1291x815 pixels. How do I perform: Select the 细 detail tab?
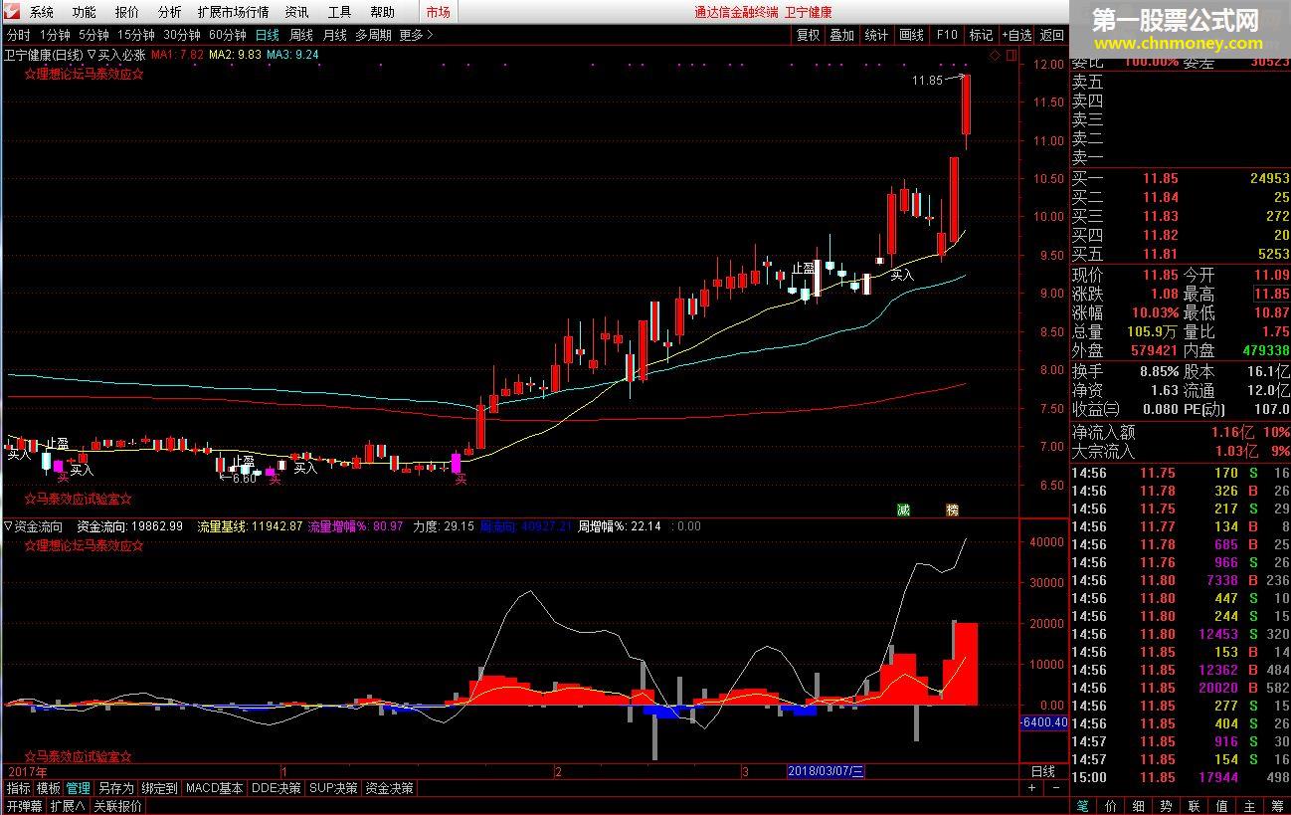[x=1138, y=806]
